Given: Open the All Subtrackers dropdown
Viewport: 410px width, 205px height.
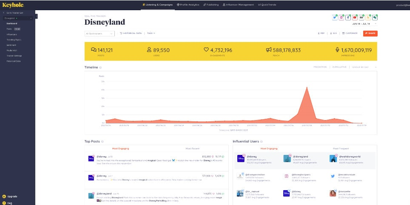Looking at the screenshot, I should (100, 34).
